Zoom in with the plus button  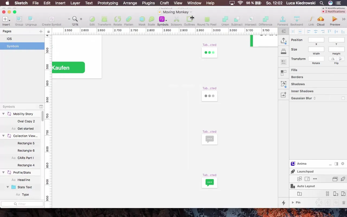[x=81, y=19]
